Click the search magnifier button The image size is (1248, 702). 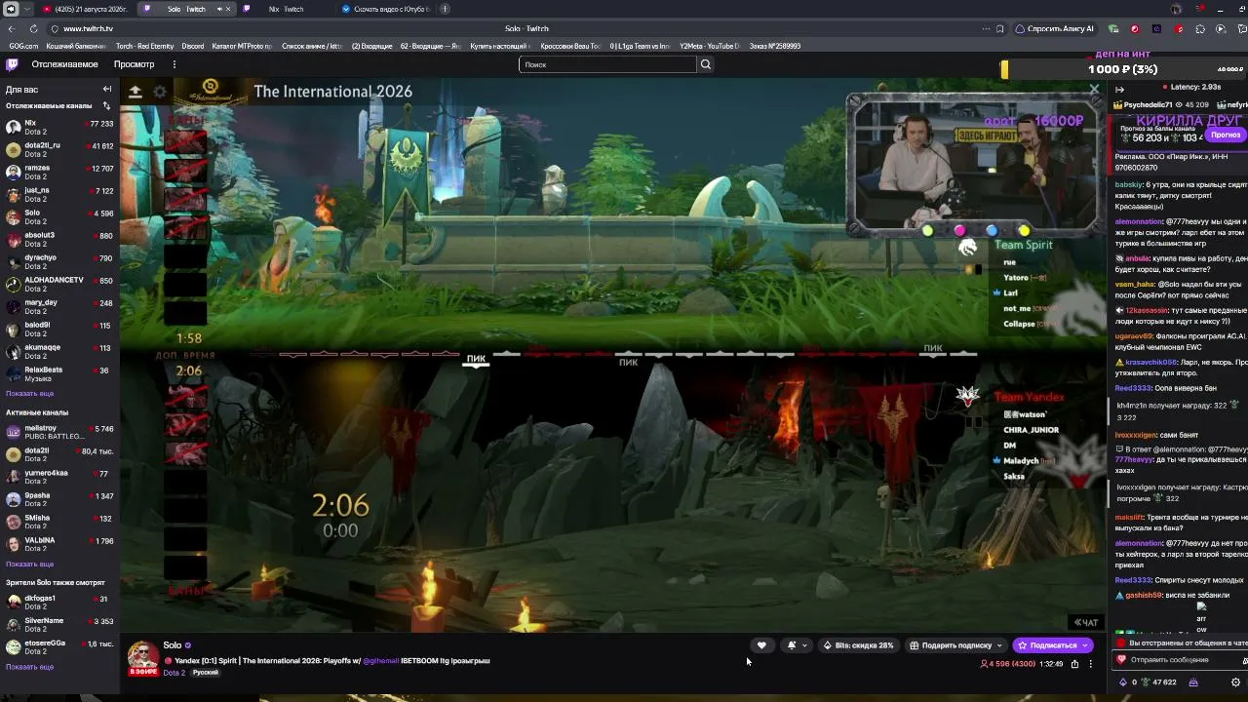click(706, 64)
